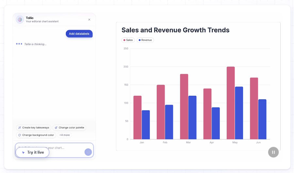Screen dimensions: 294x173
Task: Click the Jan axis label
Action: 142,142
